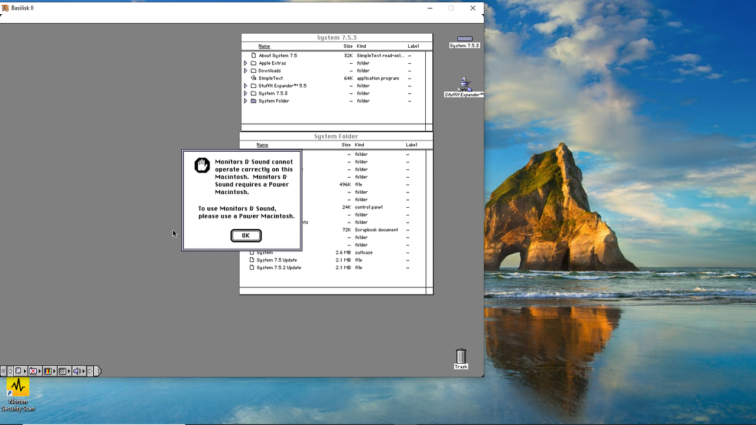This screenshot has height=425, width=756.
Task: Click the Control Strip left scroll arrow
Action: pos(10,371)
